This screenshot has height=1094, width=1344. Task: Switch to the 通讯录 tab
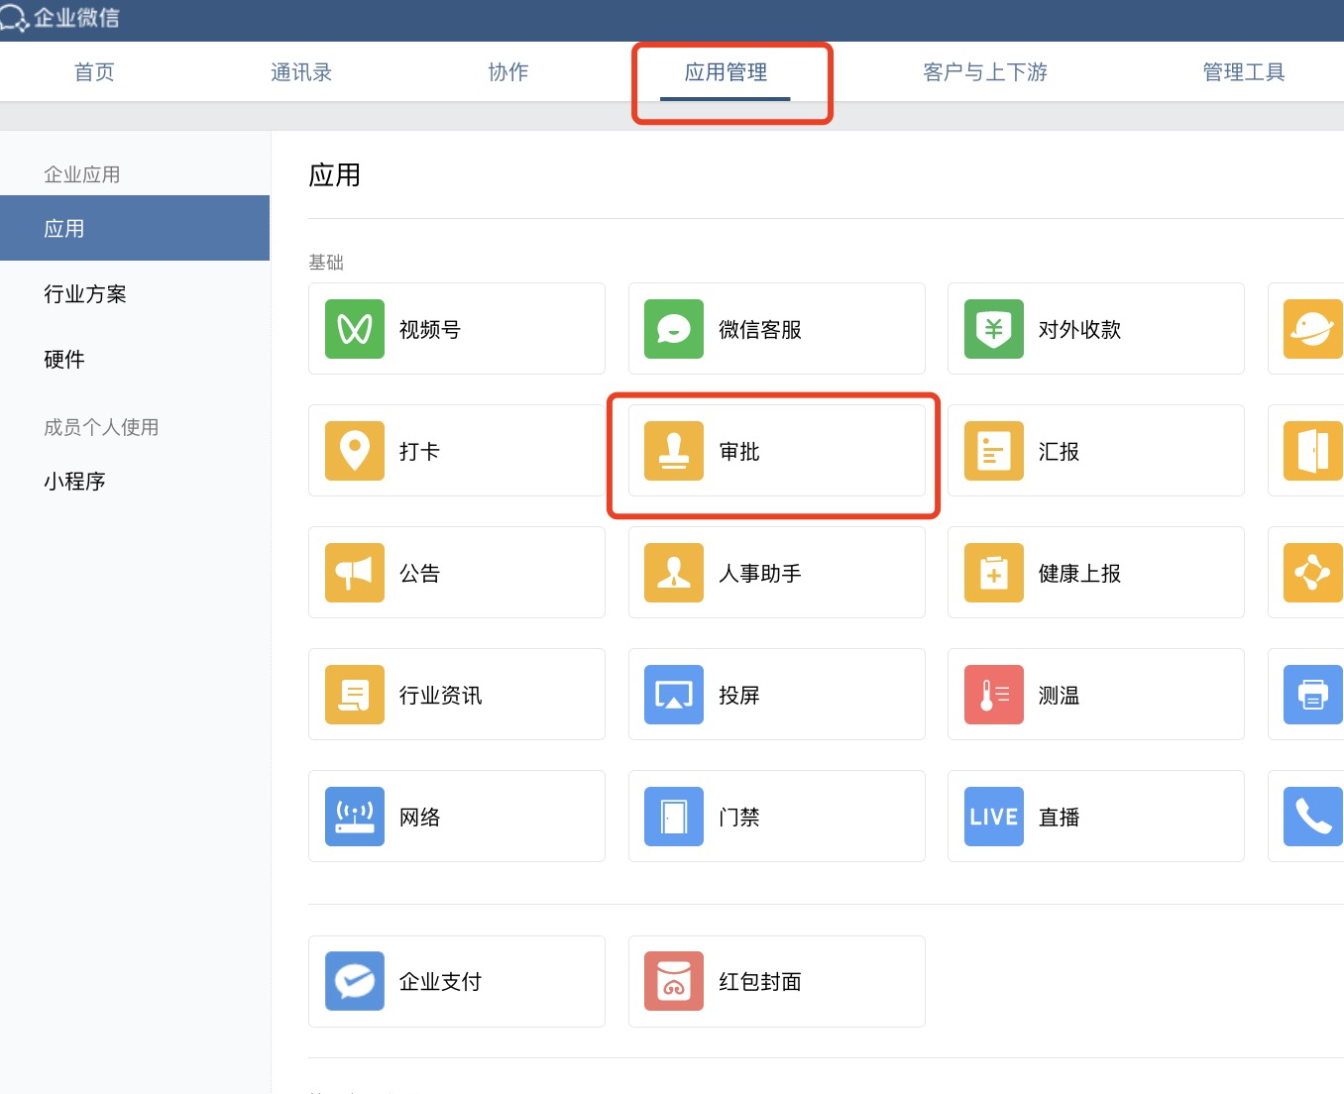pyautogui.click(x=301, y=72)
